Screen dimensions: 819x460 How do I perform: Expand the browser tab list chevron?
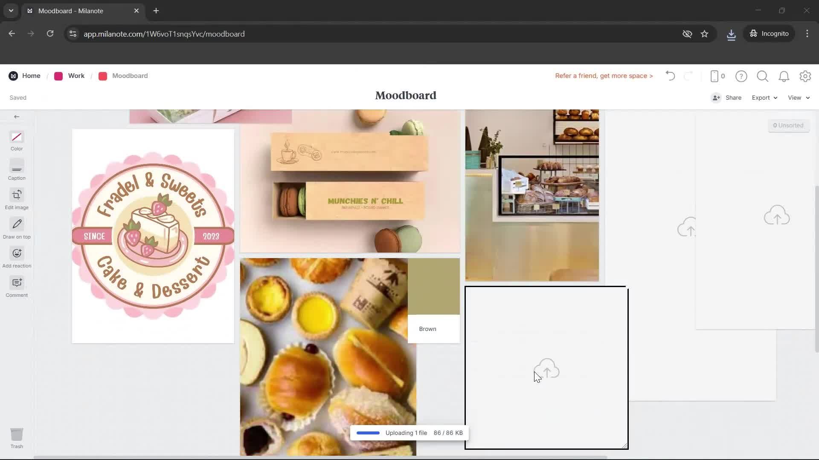click(11, 11)
